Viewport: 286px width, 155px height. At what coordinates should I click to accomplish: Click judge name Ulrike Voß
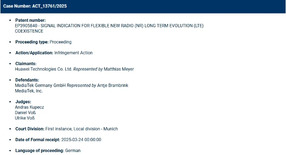tap(24, 118)
